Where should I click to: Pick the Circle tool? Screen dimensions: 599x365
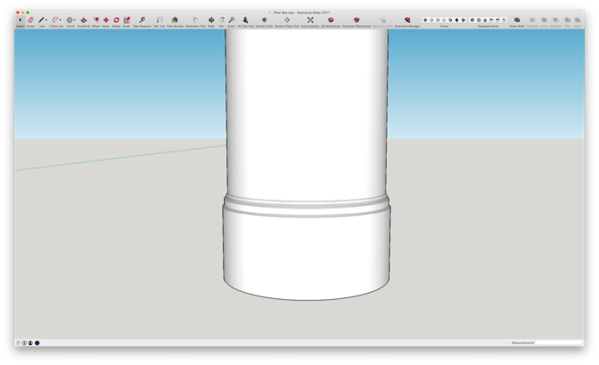tap(70, 20)
